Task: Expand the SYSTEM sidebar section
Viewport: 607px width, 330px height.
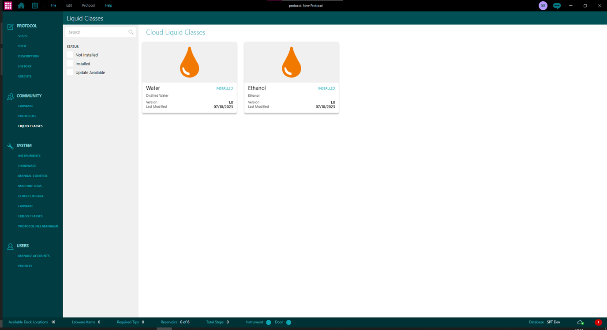Action: click(24, 145)
